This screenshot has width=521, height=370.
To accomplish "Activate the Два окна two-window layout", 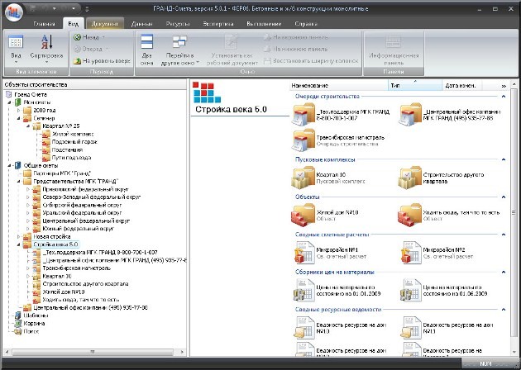I will click(147, 42).
